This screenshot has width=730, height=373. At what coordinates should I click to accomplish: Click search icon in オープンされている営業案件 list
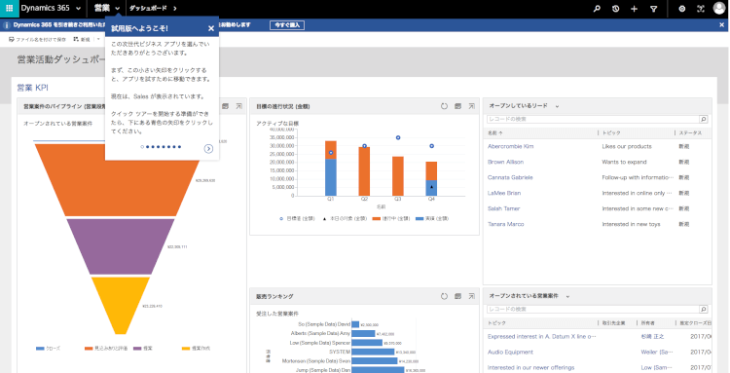coord(704,309)
